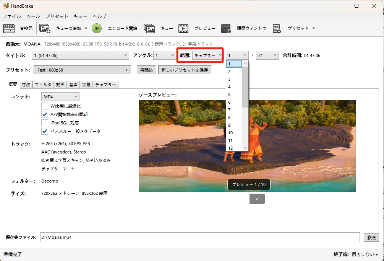Viewport: 384px width, 261px height.
Task: Click the プレビュー film preview icon
Action: click(x=183, y=28)
